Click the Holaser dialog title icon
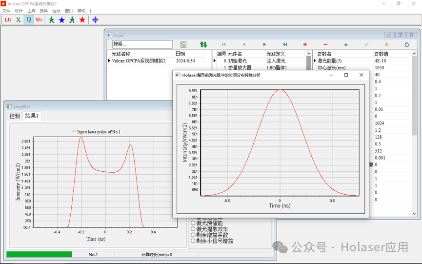 [178, 75]
